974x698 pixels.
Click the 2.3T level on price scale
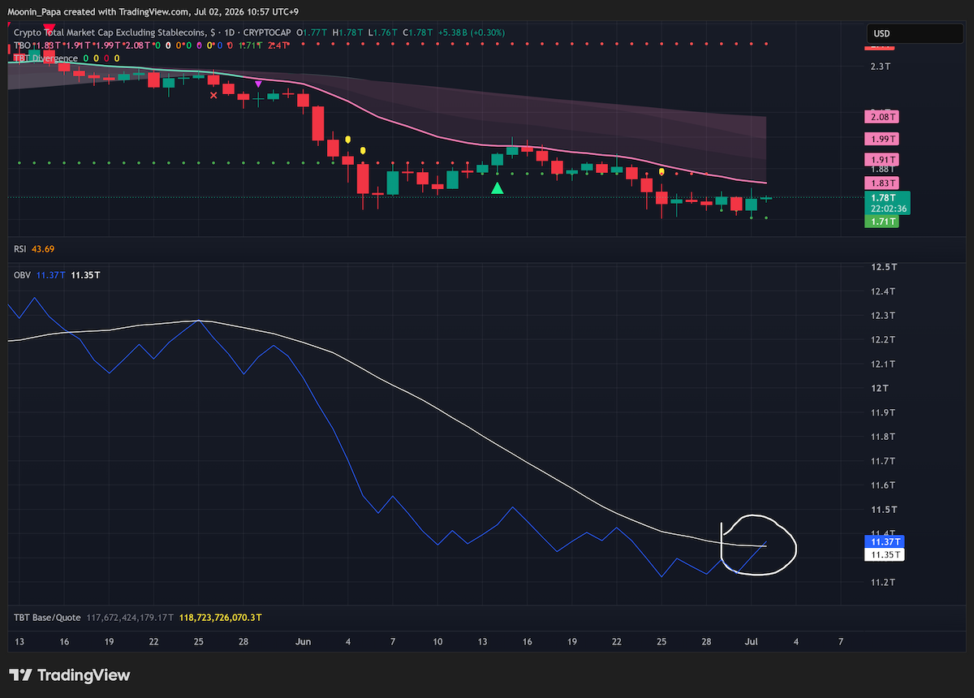pos(881,67)
